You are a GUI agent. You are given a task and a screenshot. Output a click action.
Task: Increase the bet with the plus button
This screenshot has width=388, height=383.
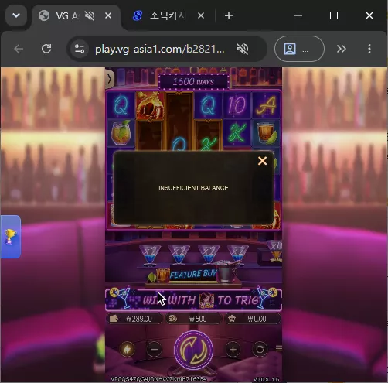click(x=233, y=350)
